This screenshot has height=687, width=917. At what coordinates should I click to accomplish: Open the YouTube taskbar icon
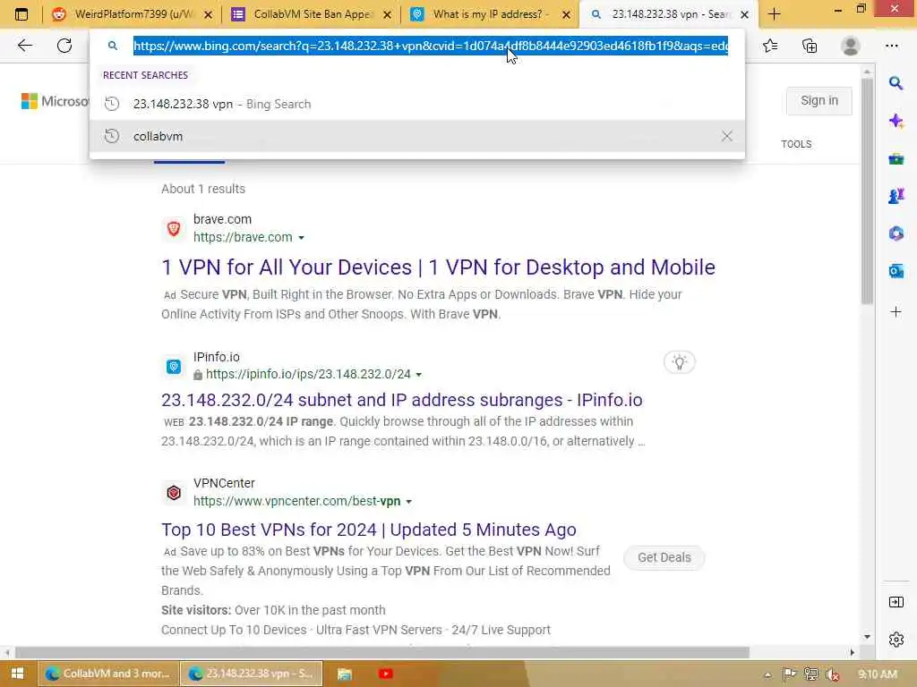(x=385, y=674)
